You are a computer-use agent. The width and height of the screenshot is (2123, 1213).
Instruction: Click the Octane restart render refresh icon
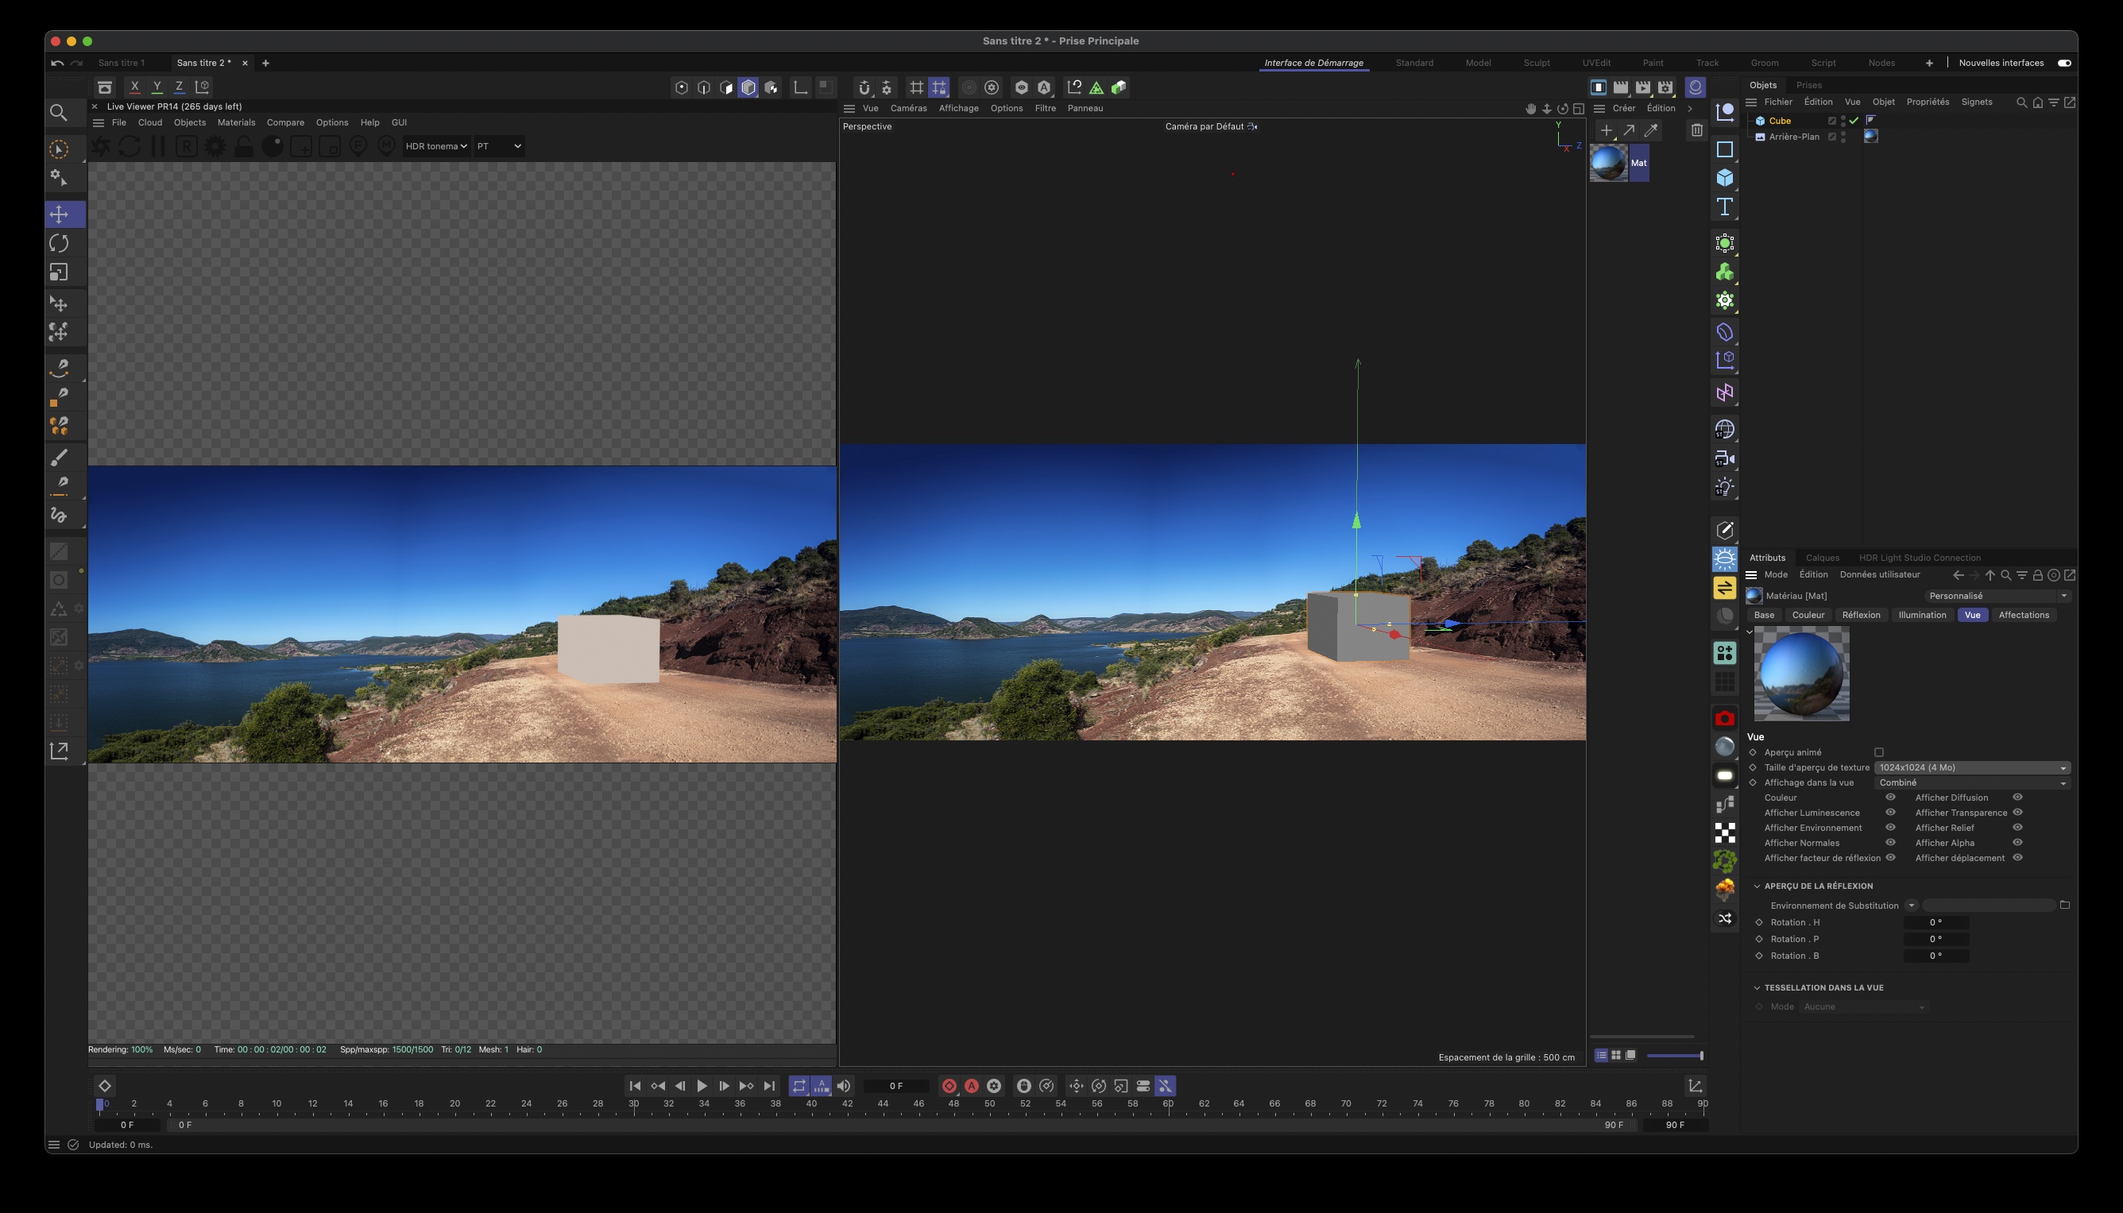point(130,147)
